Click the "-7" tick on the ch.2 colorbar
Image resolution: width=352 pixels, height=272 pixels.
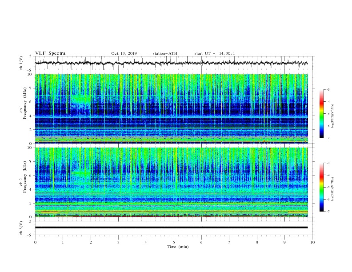tap(328, 212)
